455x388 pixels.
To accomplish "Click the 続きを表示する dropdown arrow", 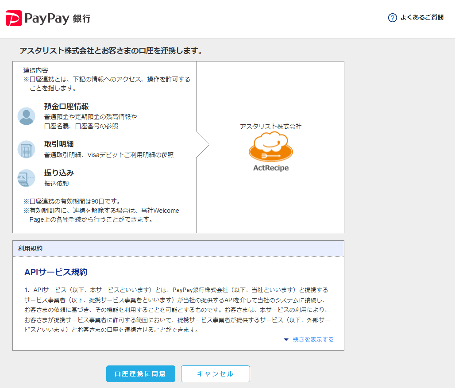I will [286, 340].
